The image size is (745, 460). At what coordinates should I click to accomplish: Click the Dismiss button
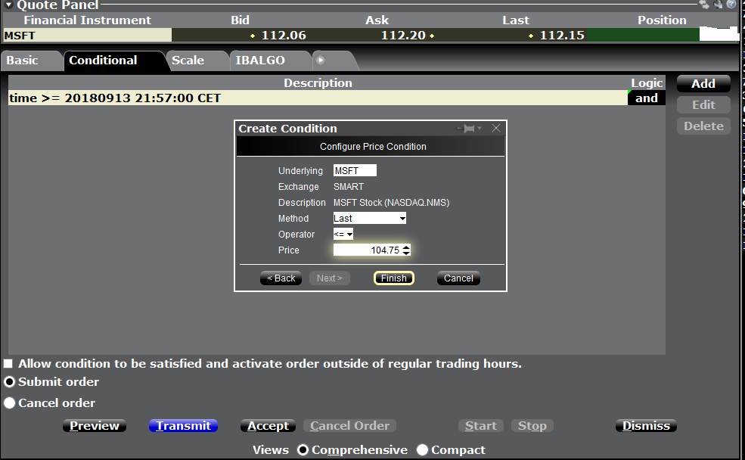click(x=646, y=426)
